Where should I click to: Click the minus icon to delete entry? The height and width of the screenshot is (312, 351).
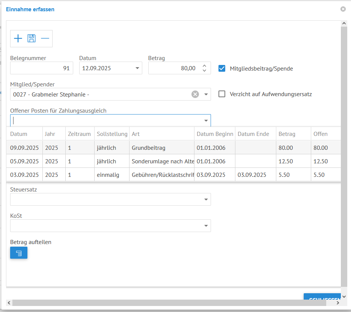point(45,38)
